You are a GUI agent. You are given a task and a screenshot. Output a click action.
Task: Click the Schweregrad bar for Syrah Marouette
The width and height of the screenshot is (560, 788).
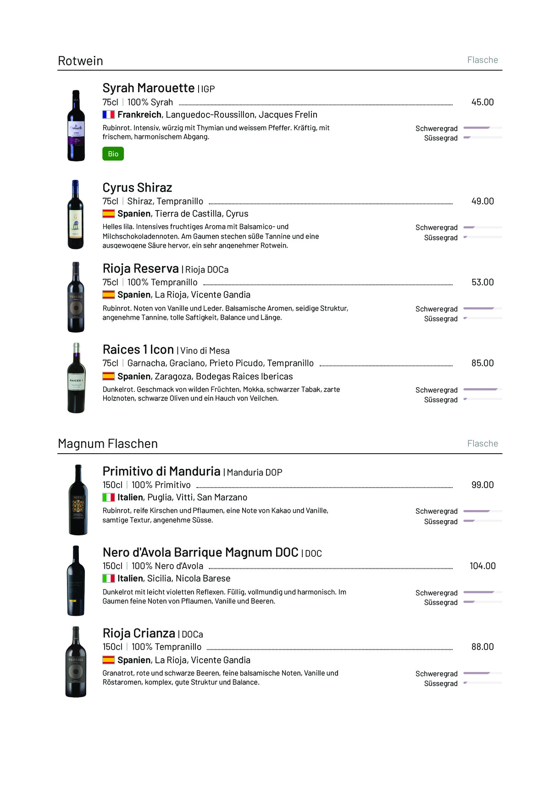click(482, 128)
